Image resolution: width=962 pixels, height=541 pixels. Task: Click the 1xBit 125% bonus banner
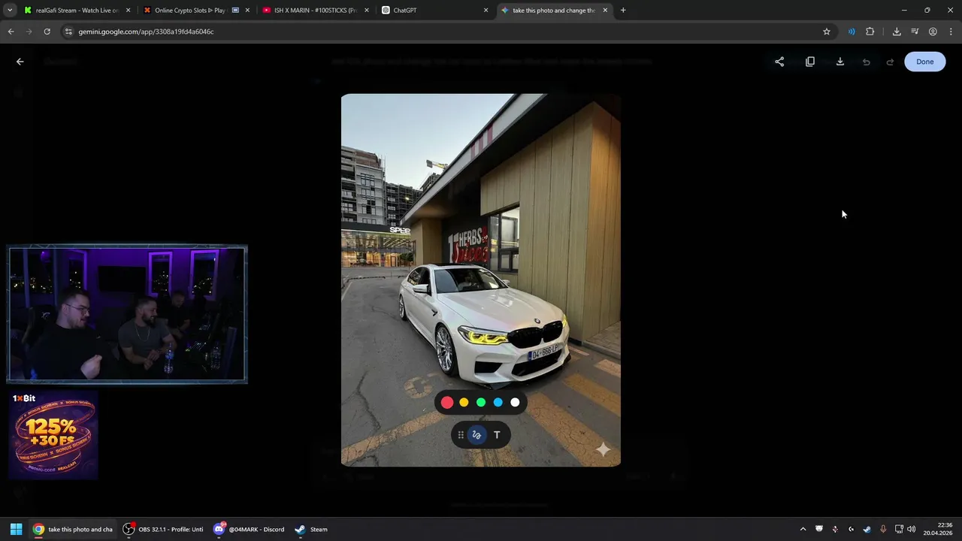pyautogui.click(x=53, y=435)
